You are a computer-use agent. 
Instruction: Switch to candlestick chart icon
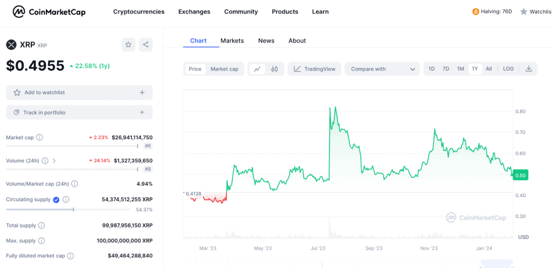pyautogui.click(x=274, y=69)
